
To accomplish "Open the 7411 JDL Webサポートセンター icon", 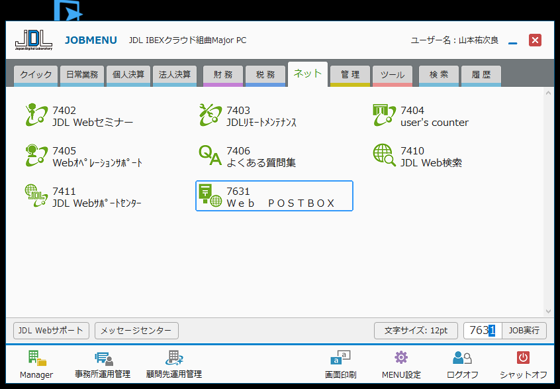I will [36, 196].
